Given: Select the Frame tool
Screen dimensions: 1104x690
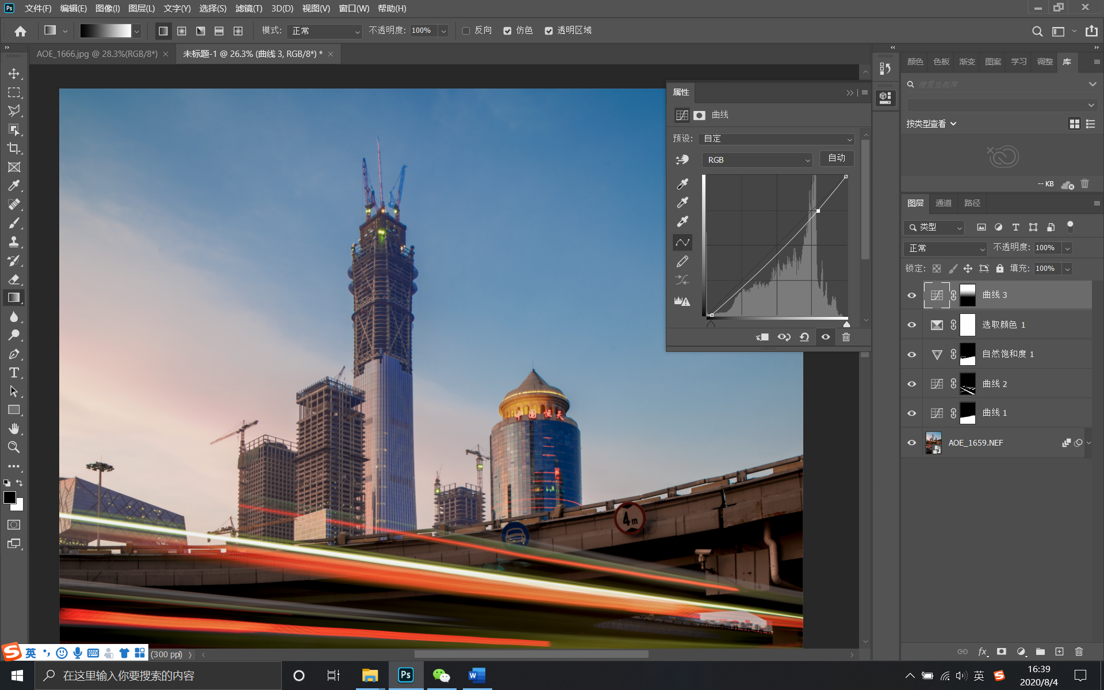Looking at the screenshot, I should click(x=14, y=167).
